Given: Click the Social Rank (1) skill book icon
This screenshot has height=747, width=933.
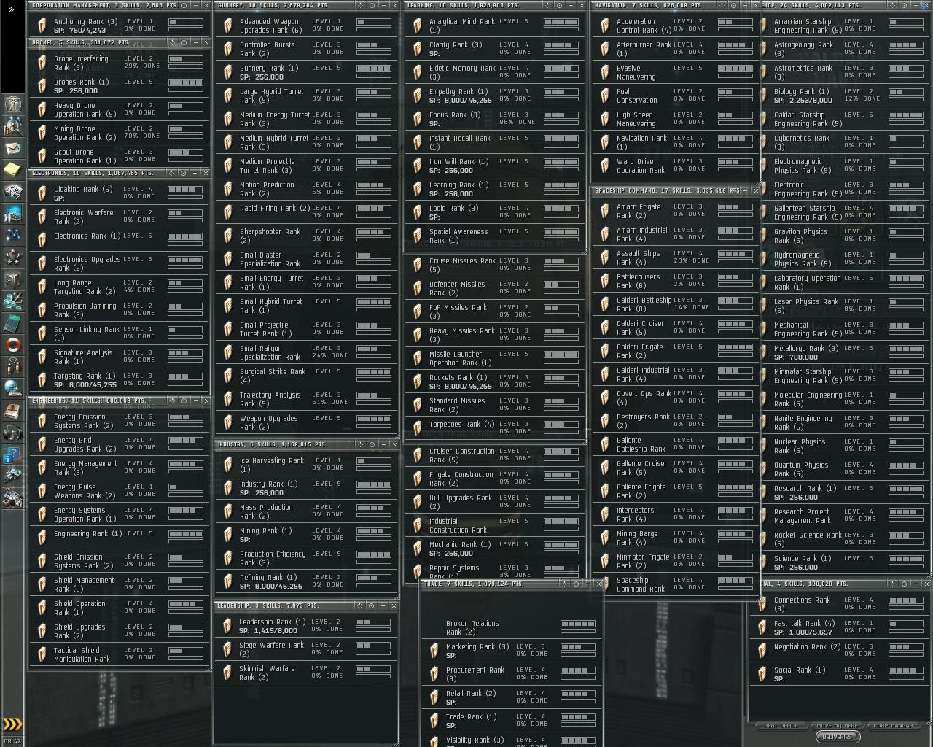Looking at the screenshot, I should (x=762, y=674).
